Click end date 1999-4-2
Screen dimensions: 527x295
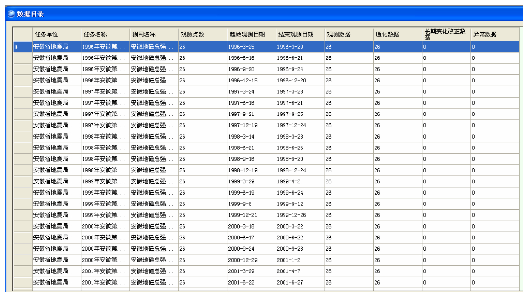click(300, 181)
